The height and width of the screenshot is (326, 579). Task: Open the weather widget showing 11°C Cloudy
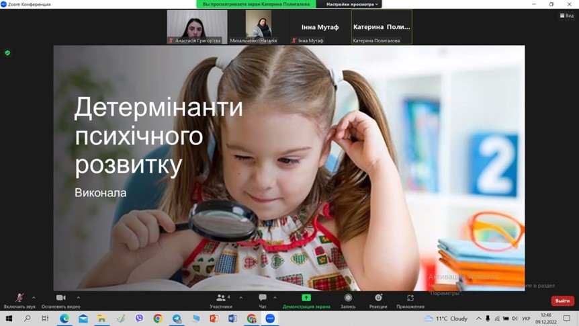point(446,319)
